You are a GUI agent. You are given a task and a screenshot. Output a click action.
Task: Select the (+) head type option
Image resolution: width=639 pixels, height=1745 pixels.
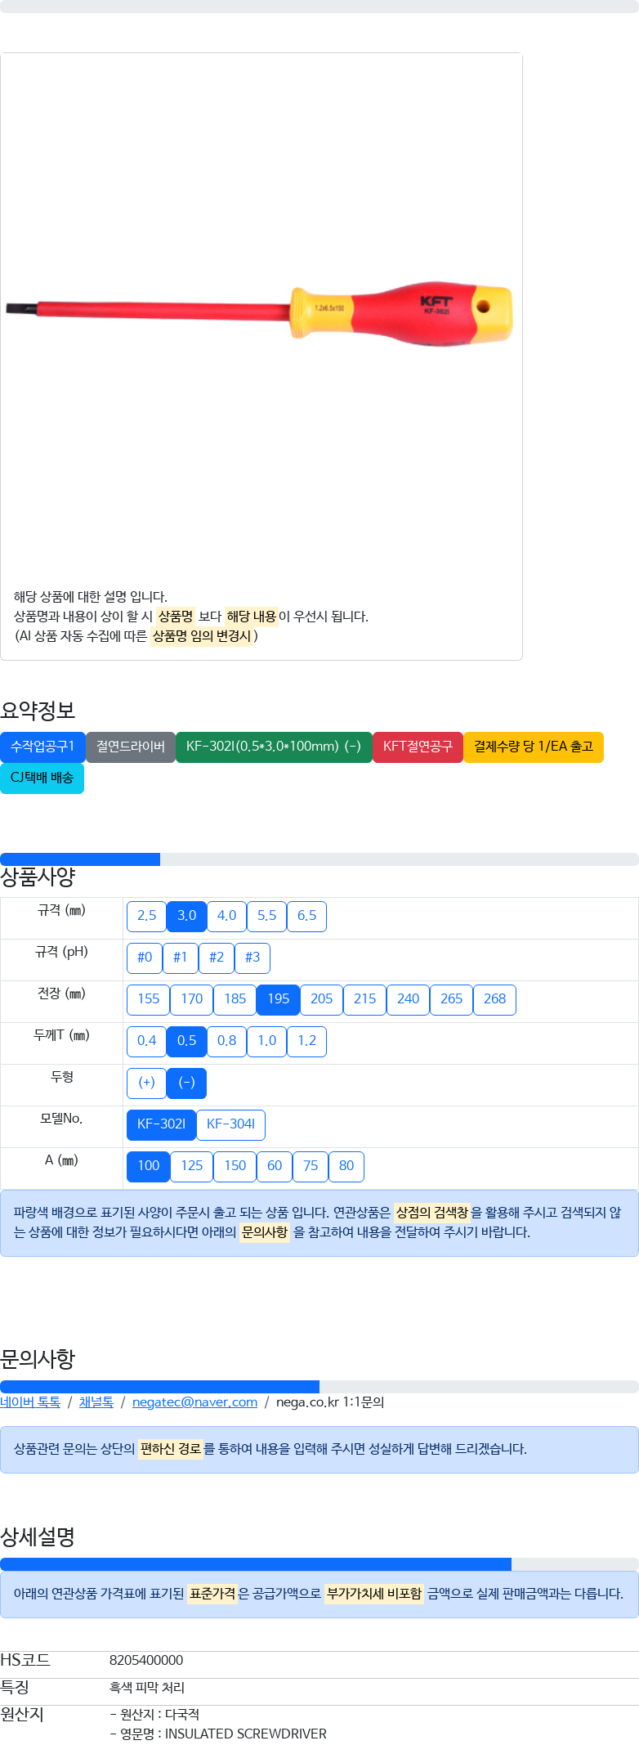tap(146, 1083)
